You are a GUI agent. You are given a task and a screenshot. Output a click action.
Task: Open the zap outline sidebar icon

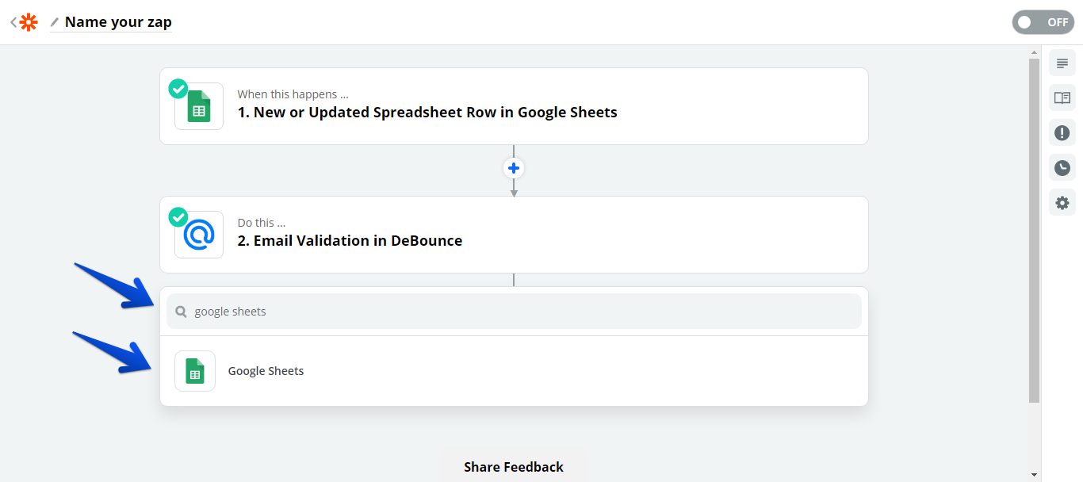pos(1062,63)
